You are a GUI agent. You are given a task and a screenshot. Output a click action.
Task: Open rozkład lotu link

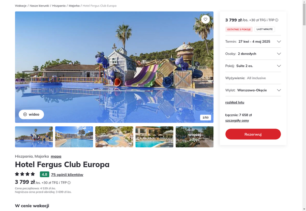click(234, 102)
